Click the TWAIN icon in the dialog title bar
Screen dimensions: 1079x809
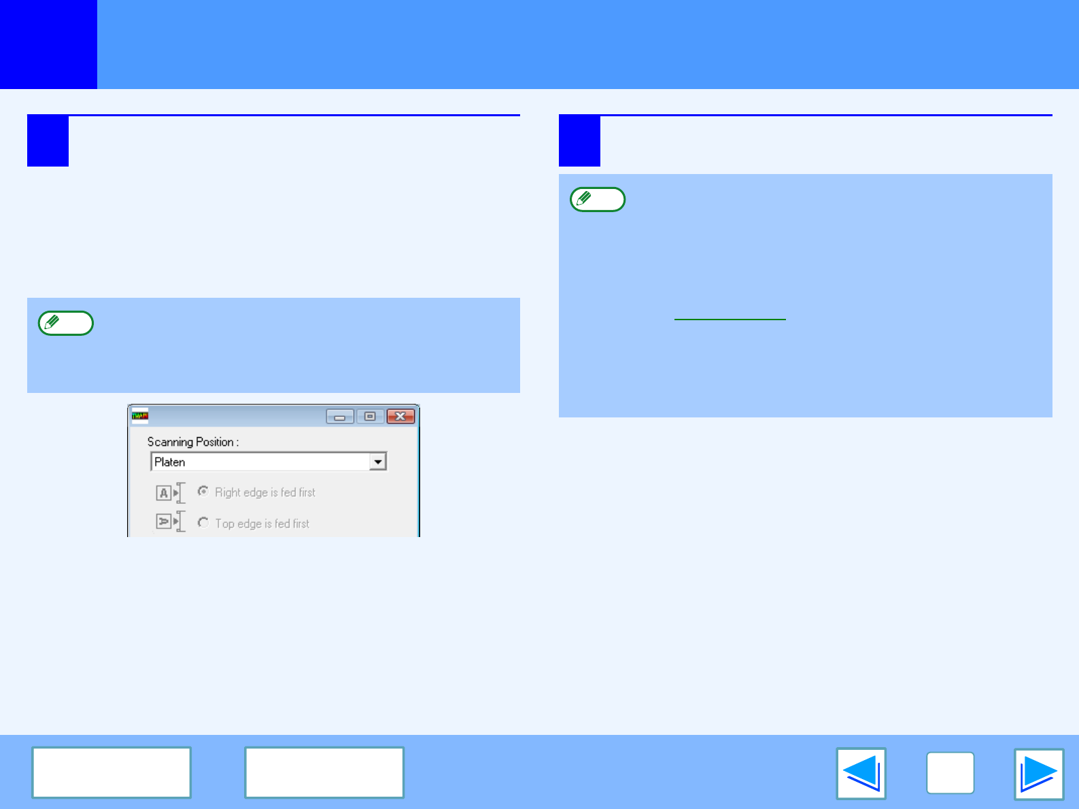(140, 415)
